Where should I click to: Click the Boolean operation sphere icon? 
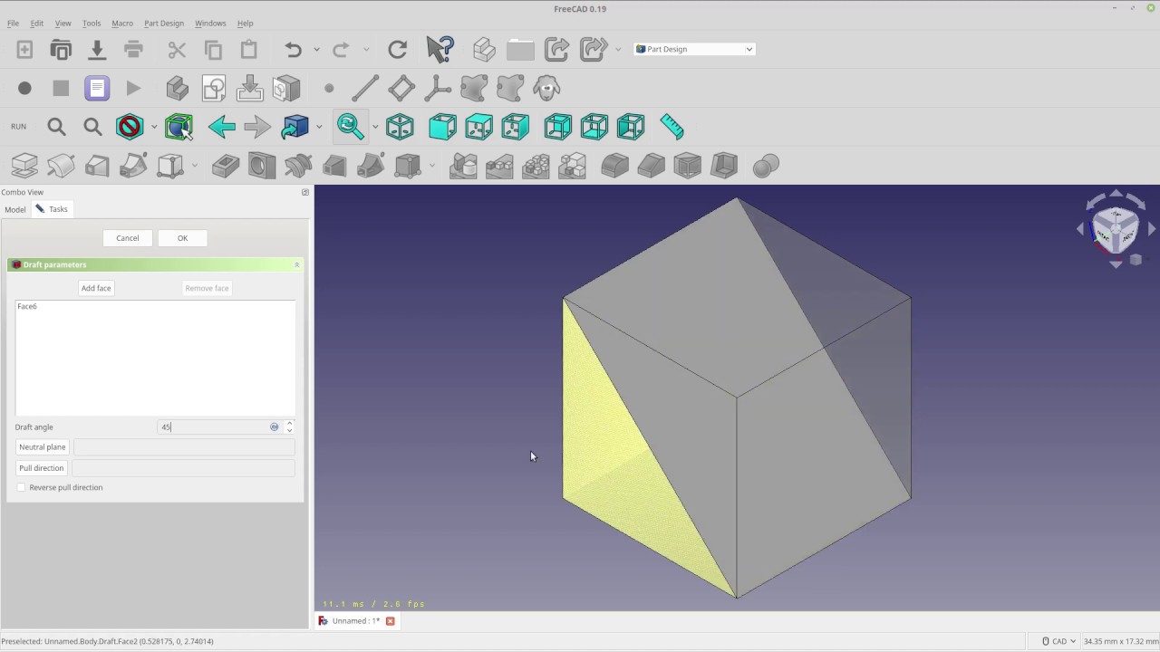click(766, 166)
